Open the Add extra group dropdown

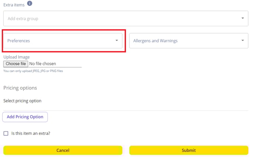pyautogui.click(x=126, y=18)
